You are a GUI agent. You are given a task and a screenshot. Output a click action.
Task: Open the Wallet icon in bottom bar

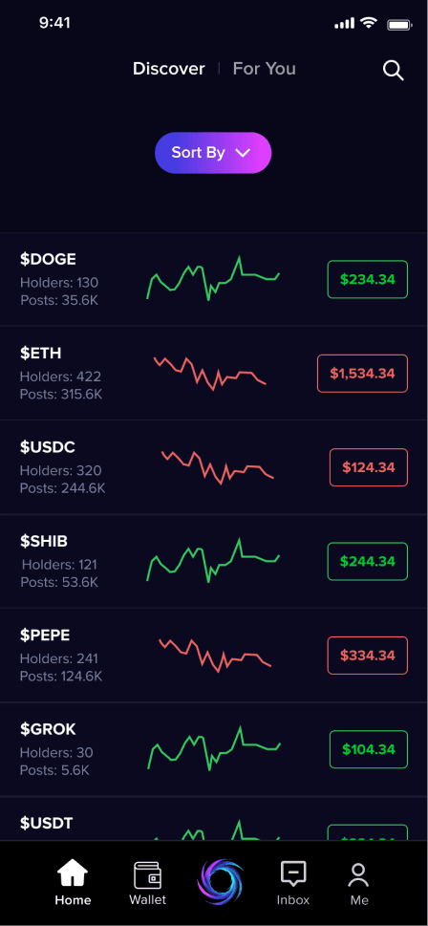coord(147,874)
